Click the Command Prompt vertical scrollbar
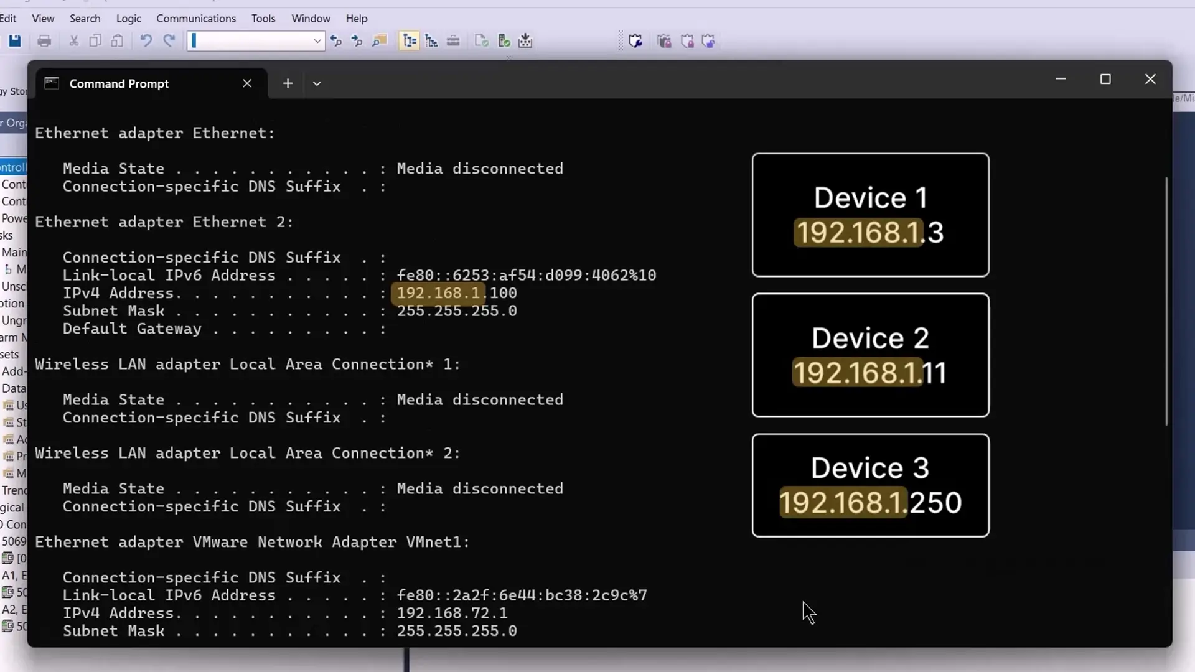Screen dimensions: 1195x672 click(x=1166, y=302)
